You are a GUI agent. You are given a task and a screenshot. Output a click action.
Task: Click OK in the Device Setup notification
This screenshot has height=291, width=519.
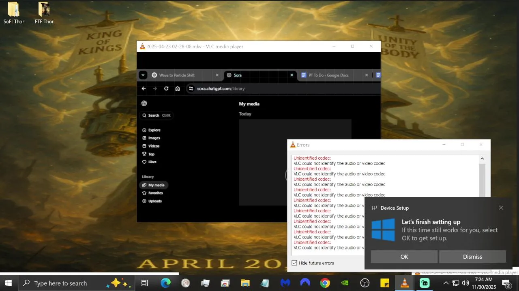[404, 257]
